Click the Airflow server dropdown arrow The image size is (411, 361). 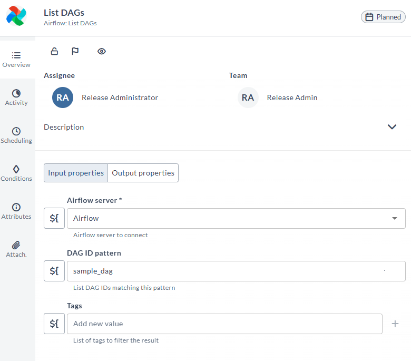[395, 218]
